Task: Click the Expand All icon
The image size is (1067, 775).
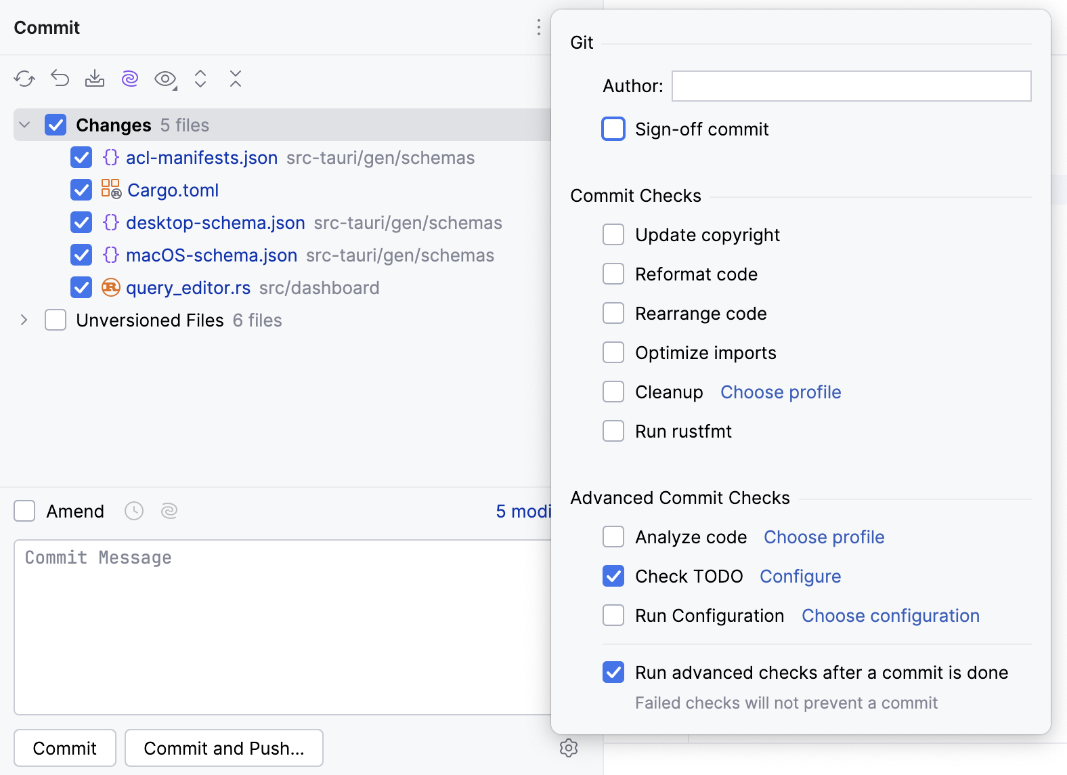Action: click(x=200, y=79)
